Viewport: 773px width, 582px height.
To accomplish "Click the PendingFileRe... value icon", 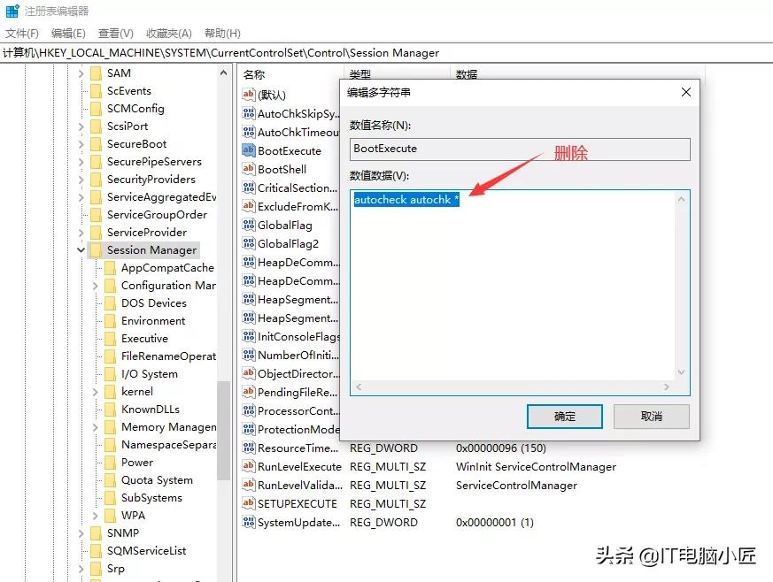I will coord(249,392).
